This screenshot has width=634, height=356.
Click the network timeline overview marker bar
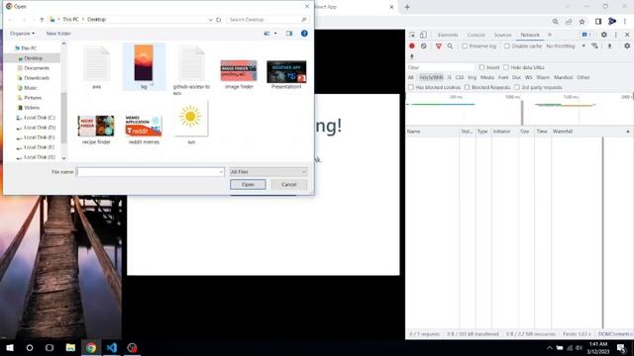[522, 113]
